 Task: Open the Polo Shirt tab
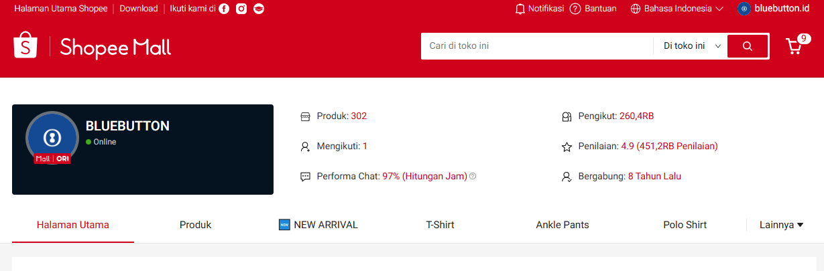point(685,225)
